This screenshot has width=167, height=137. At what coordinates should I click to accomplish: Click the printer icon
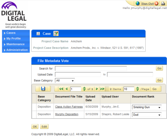163,3
